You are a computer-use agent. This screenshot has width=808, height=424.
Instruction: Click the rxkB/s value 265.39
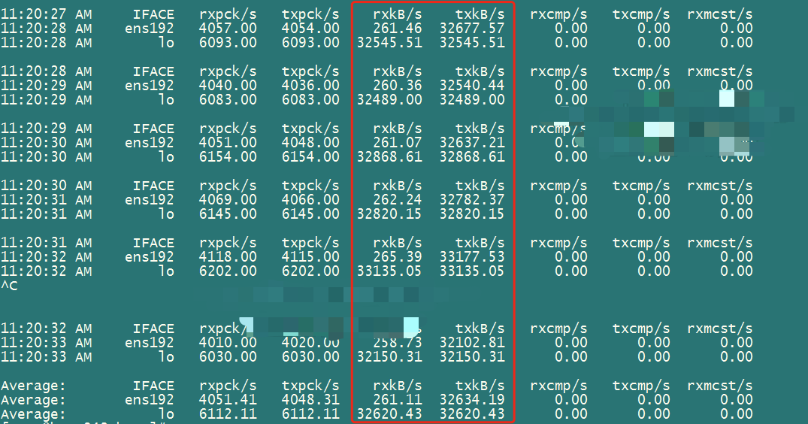397,257
